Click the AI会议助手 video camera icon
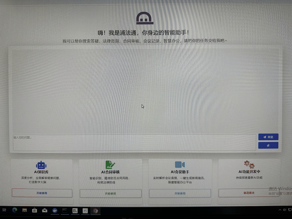 (180, 165)
